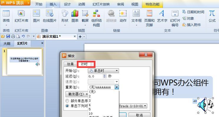Switch to the 大纲 outline pane tab

(x=7, y=44)
